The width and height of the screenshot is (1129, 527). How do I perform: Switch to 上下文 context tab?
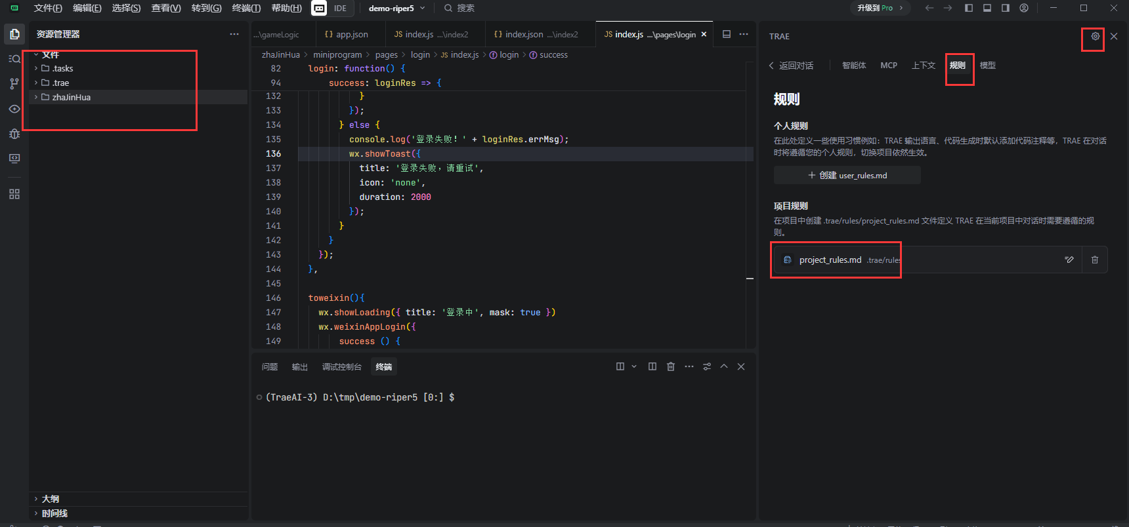coord(923,65)
